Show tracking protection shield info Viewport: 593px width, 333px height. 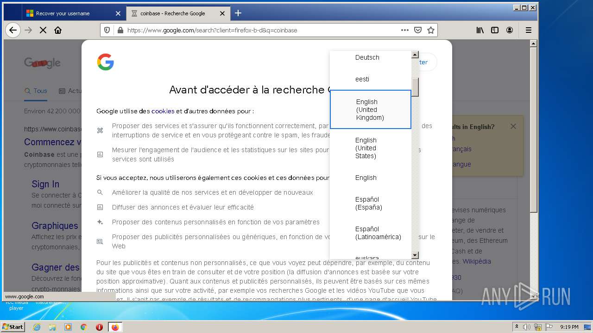point(107,30)
